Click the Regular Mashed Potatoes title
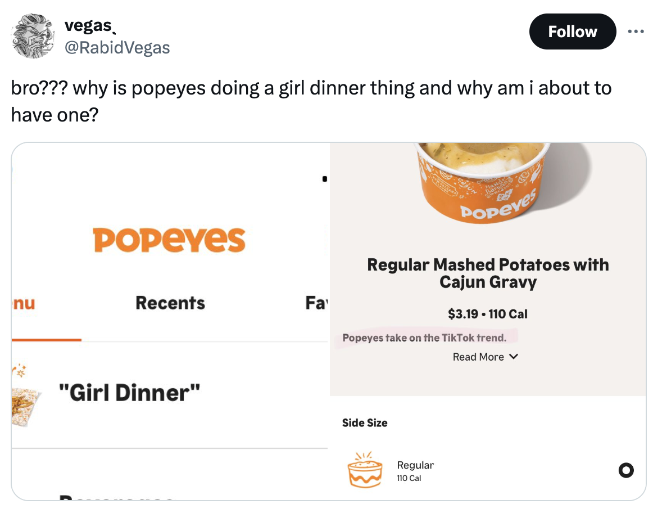The height and width of the screenshot is (513, 662). [x=488, y=272]
